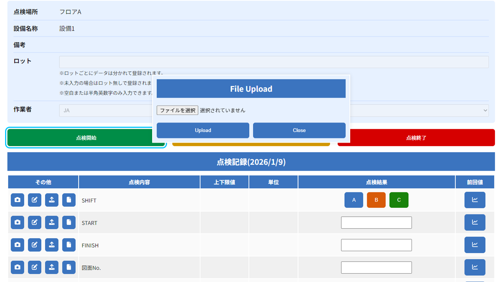502x282 pixels.
Task: Click the upload icon in the FINISH row
Action: (52, 245)
